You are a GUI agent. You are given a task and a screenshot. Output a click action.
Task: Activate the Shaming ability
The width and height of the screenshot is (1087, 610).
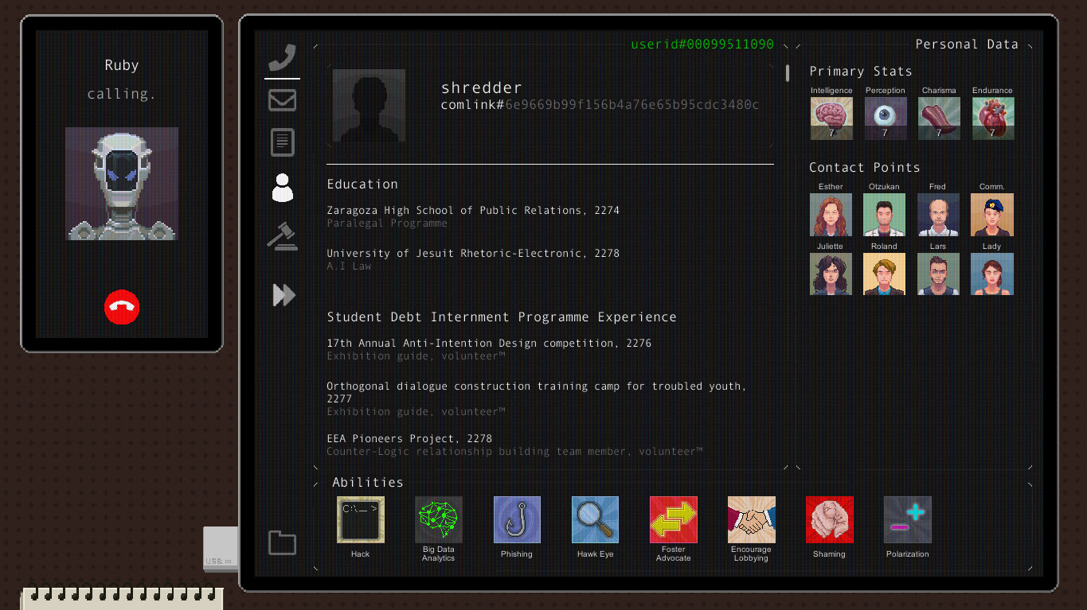(x=829, y=519)
